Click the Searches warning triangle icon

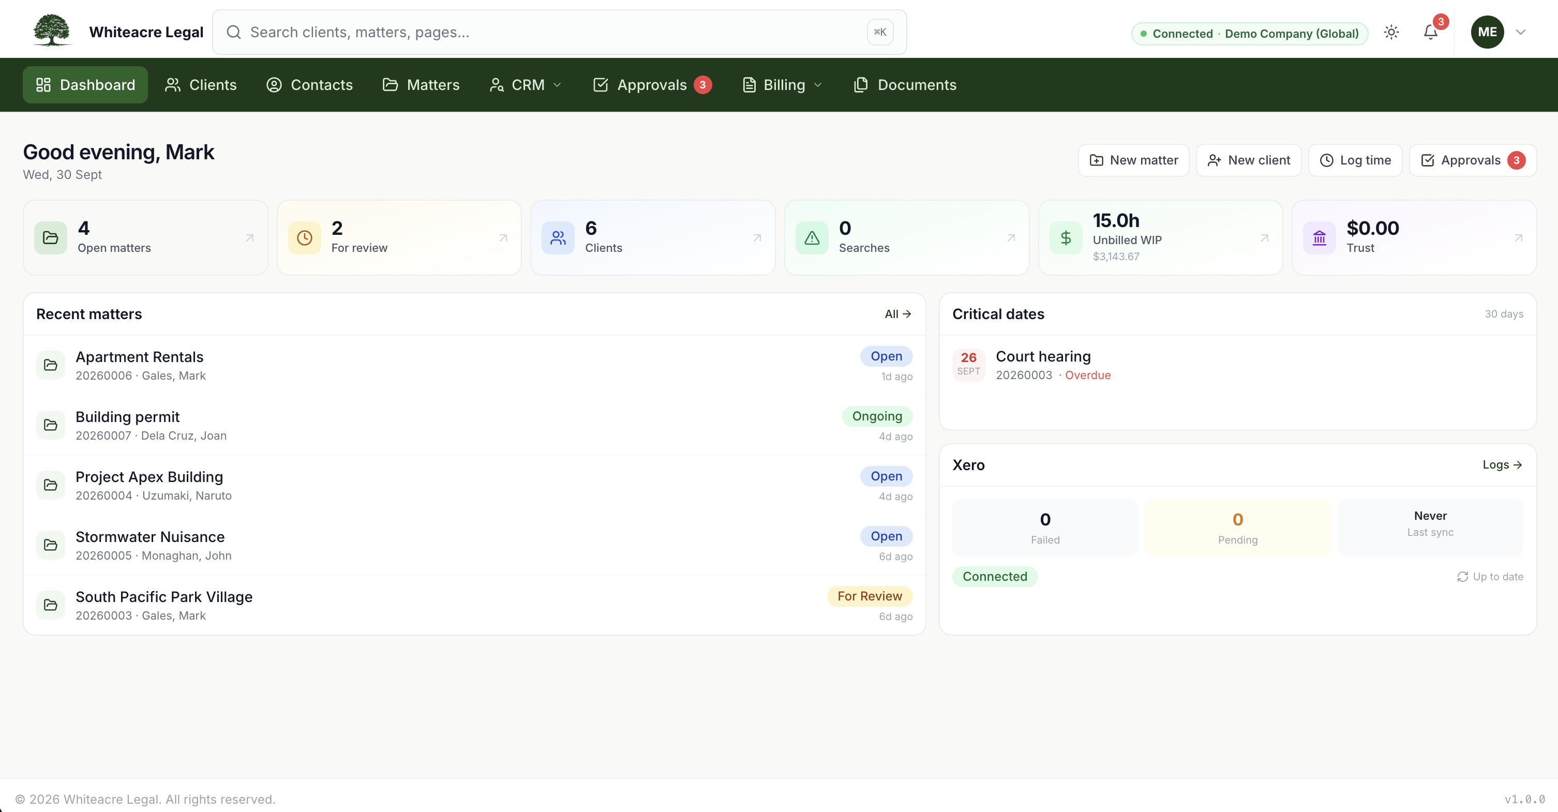coord(812,237)
